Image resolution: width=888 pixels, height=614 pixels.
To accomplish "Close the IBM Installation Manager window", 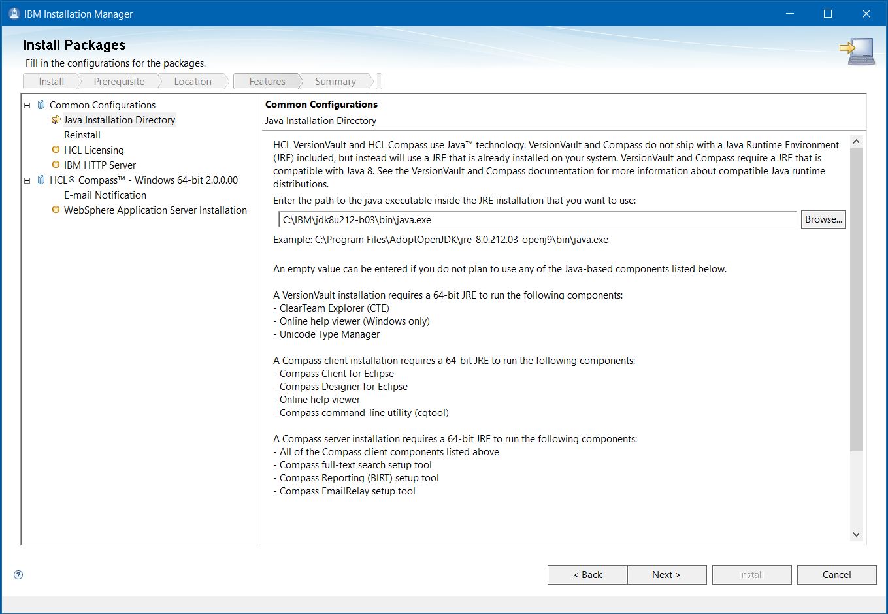I will pyautogui.click(x=866, y=14).
